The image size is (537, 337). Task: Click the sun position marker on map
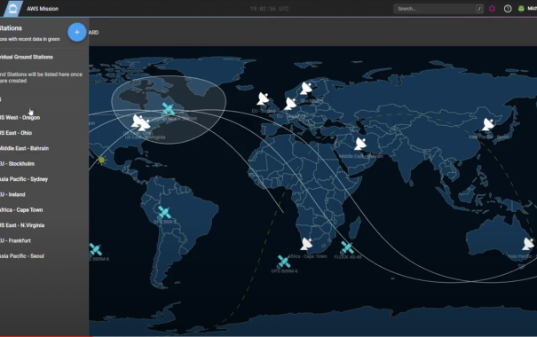101,160
